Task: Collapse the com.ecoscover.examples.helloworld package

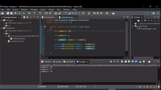Action: point(6,36)
